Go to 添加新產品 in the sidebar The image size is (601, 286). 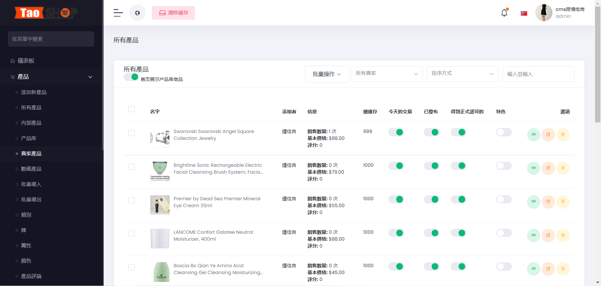[33, 92]
